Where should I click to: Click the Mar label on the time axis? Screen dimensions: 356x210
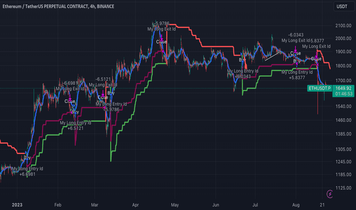(94, 205)
